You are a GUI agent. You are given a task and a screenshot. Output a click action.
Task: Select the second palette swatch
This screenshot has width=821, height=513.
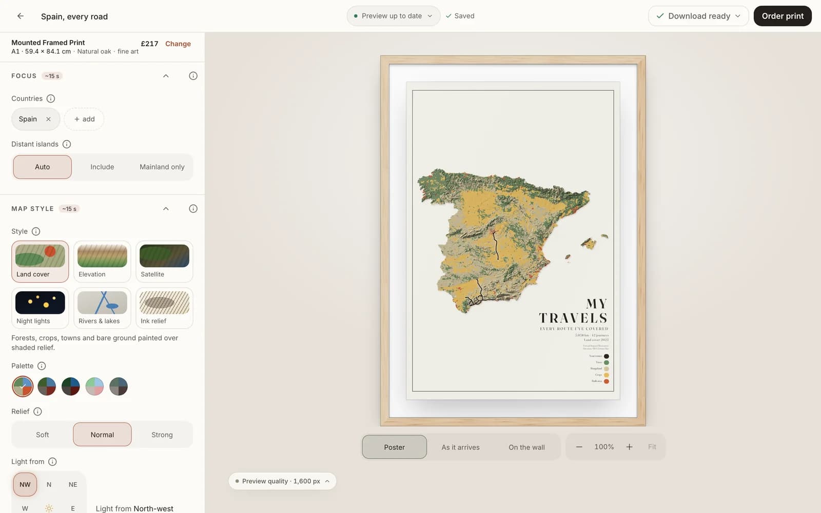47,386
